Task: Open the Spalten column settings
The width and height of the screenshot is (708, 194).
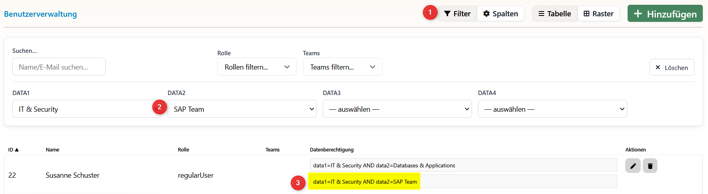Action: tap(501, 14)
